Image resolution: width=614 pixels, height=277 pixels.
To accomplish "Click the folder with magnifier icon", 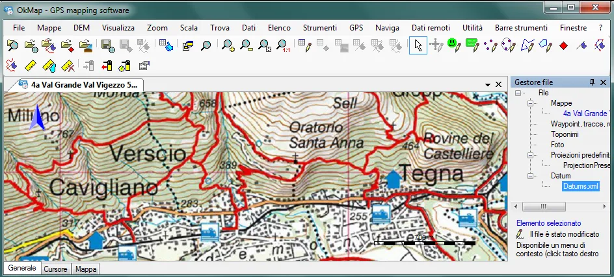I will (13, 45).
